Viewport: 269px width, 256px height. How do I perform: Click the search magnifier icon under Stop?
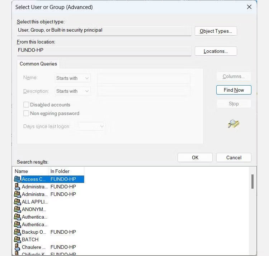233,124
